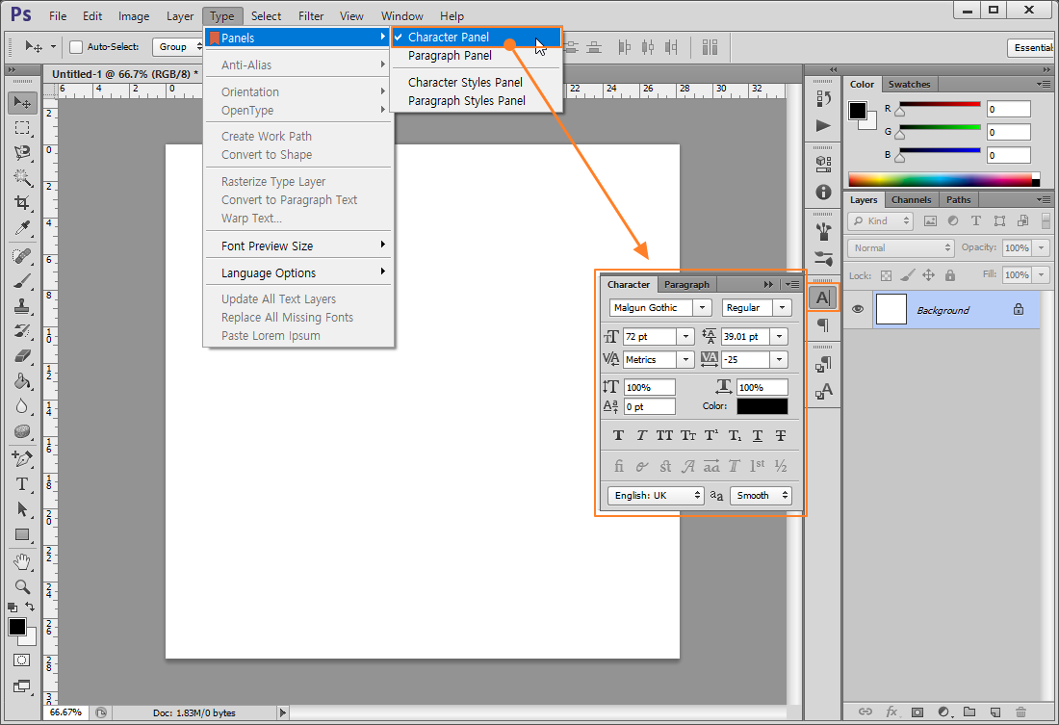Open the Filter menu
The image size is (1059, 725).
tap(311, 16)
